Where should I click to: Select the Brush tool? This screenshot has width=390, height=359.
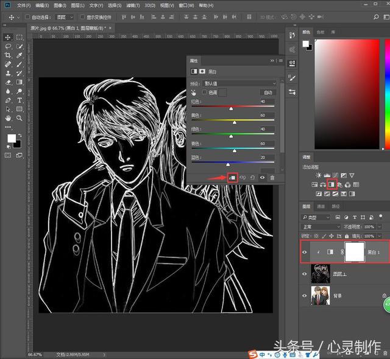19,64
